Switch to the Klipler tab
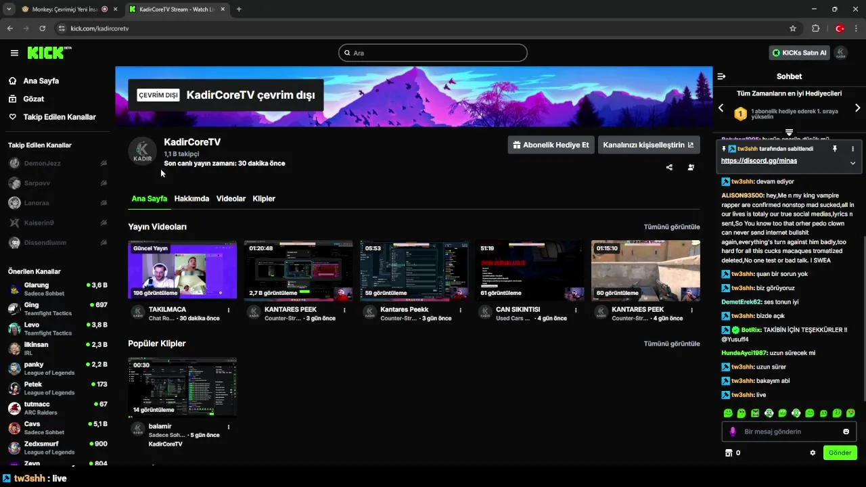 tap(264, 199)
